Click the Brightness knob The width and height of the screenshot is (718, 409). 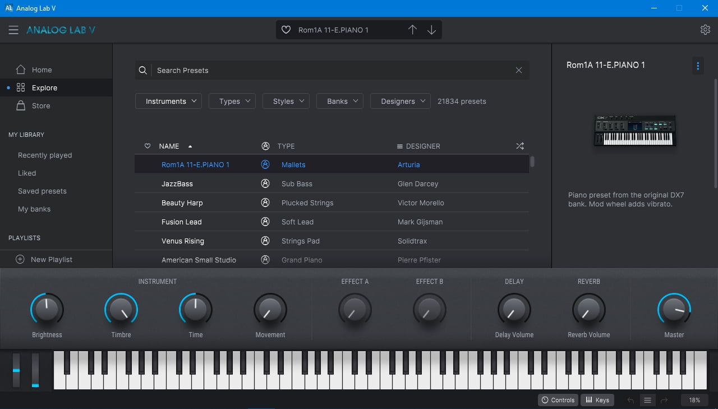pos(47,309)
